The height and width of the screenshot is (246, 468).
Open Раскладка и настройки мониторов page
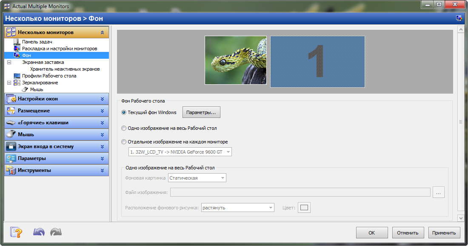(x=60, y=49)
